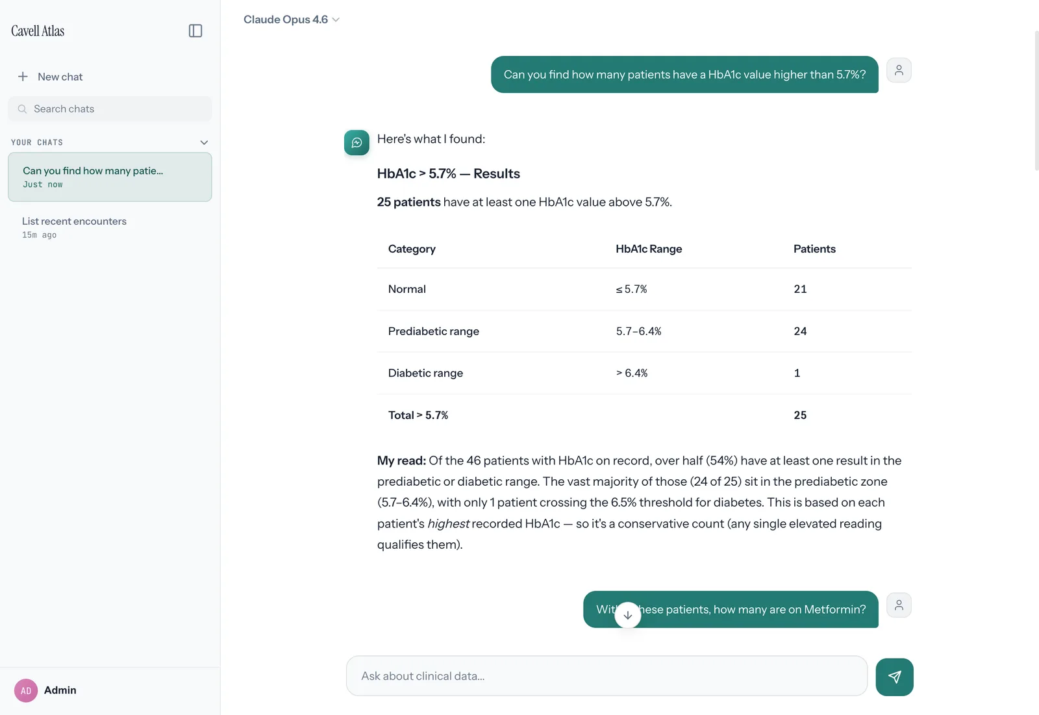Click the 'YOUR CHATS' section label
1039x715 pixels.
[37, 142]
